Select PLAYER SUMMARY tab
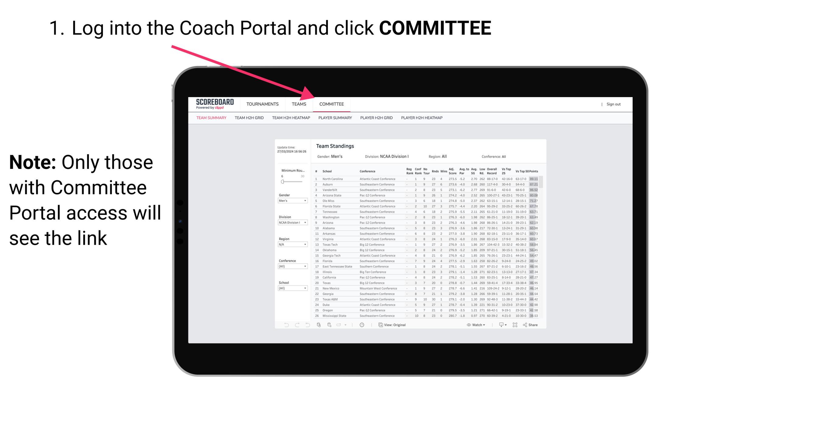Viewport: 818px width, 440px height. pyautogui.click(x=334, y=118)
